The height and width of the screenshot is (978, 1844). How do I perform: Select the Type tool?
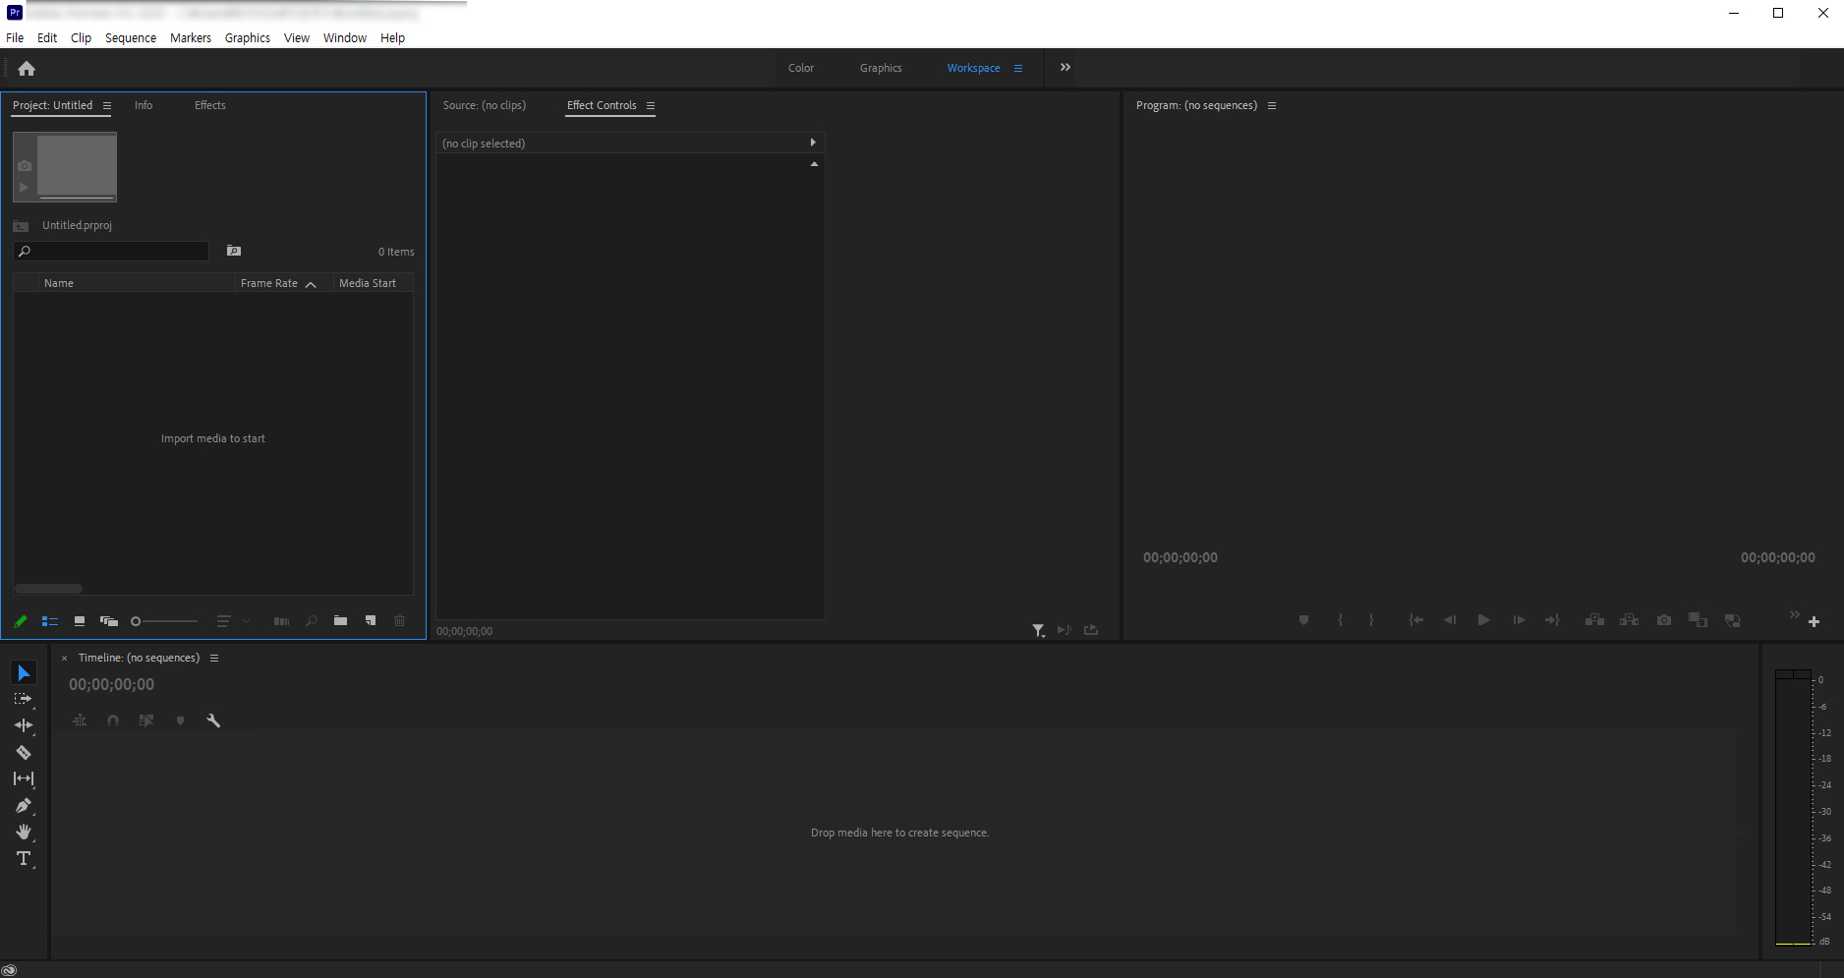point(24,858)
